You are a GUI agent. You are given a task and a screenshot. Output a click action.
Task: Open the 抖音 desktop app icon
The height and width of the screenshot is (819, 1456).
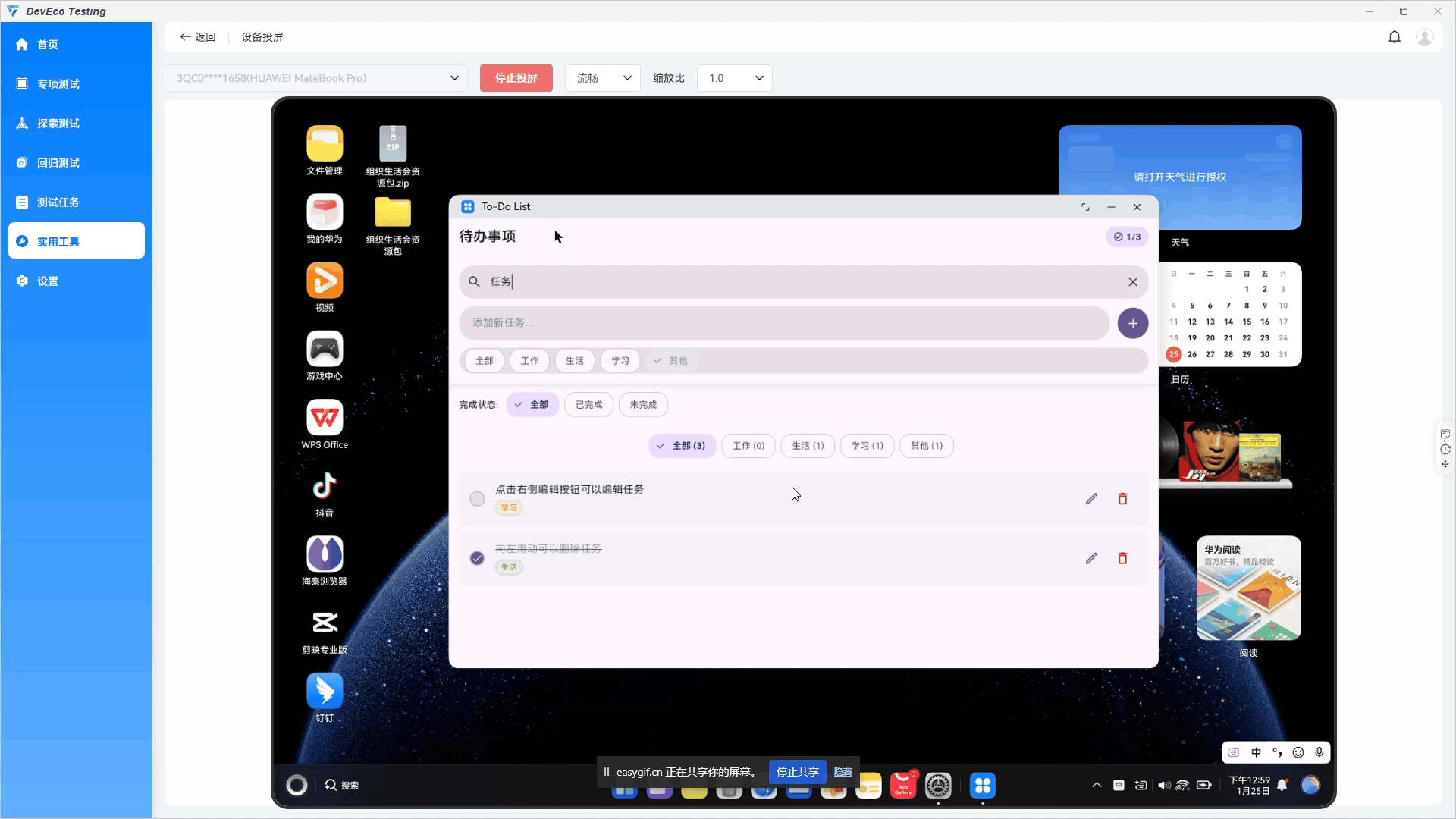[325, 486]
